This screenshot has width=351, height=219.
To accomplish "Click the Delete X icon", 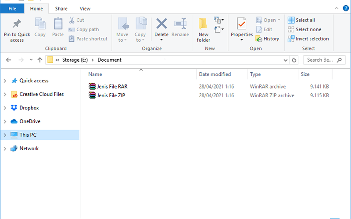I will 161,24.
